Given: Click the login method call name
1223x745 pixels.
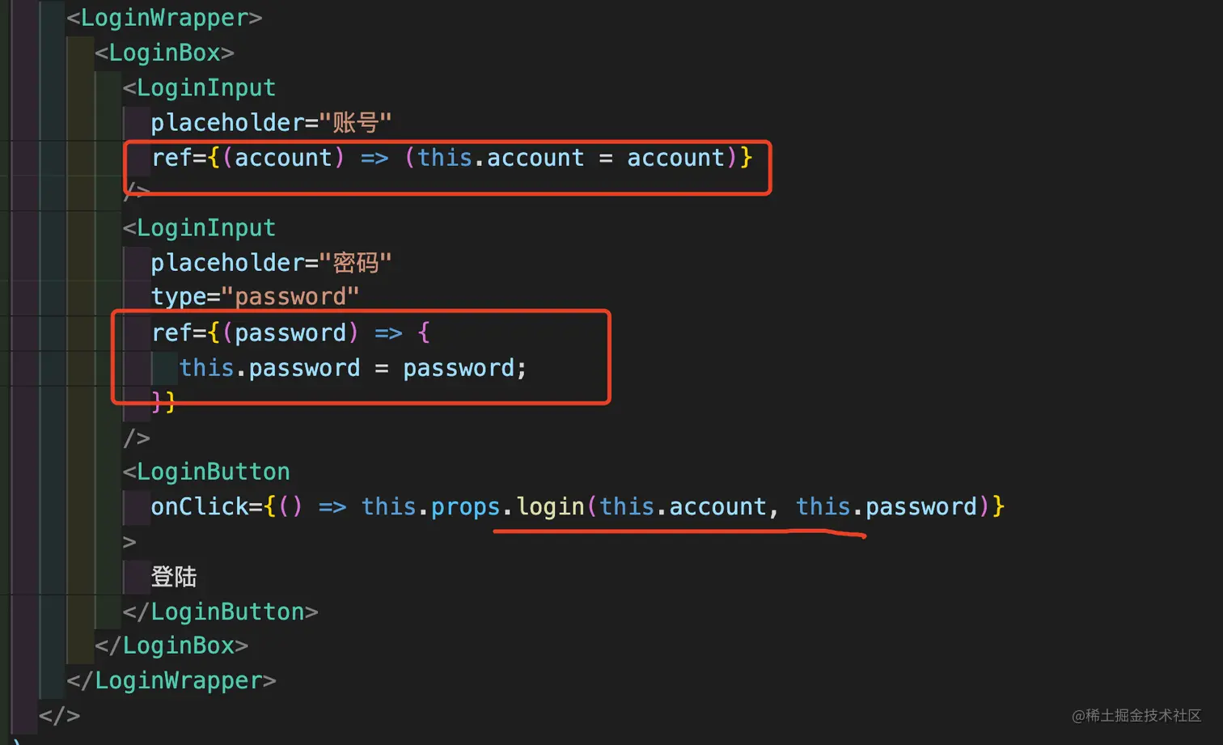Looking at the screenshot, I should coord(550,507).
